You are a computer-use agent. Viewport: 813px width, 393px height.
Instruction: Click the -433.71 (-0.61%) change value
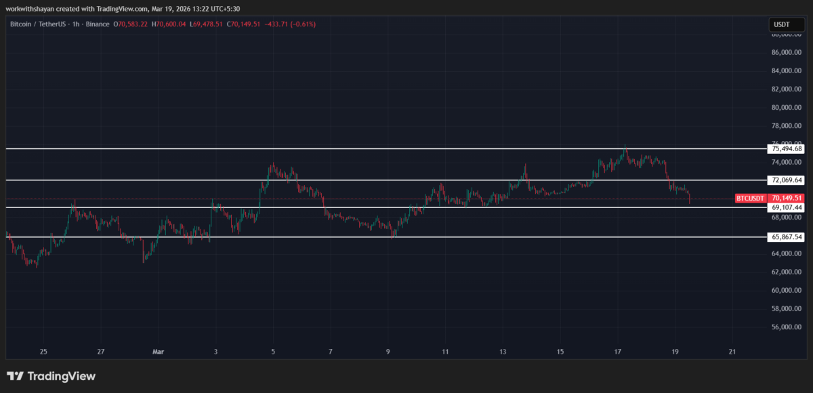click(x=292, y=24)
